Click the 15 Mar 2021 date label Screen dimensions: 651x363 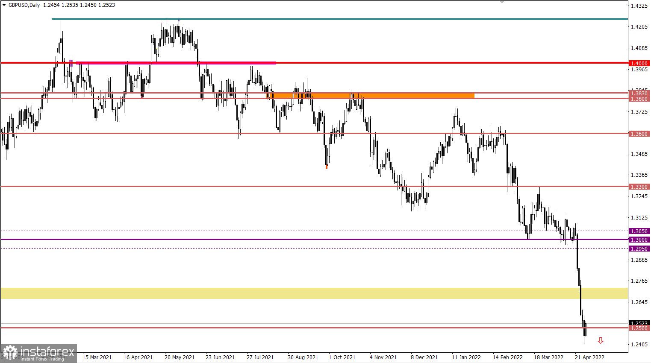97,357
